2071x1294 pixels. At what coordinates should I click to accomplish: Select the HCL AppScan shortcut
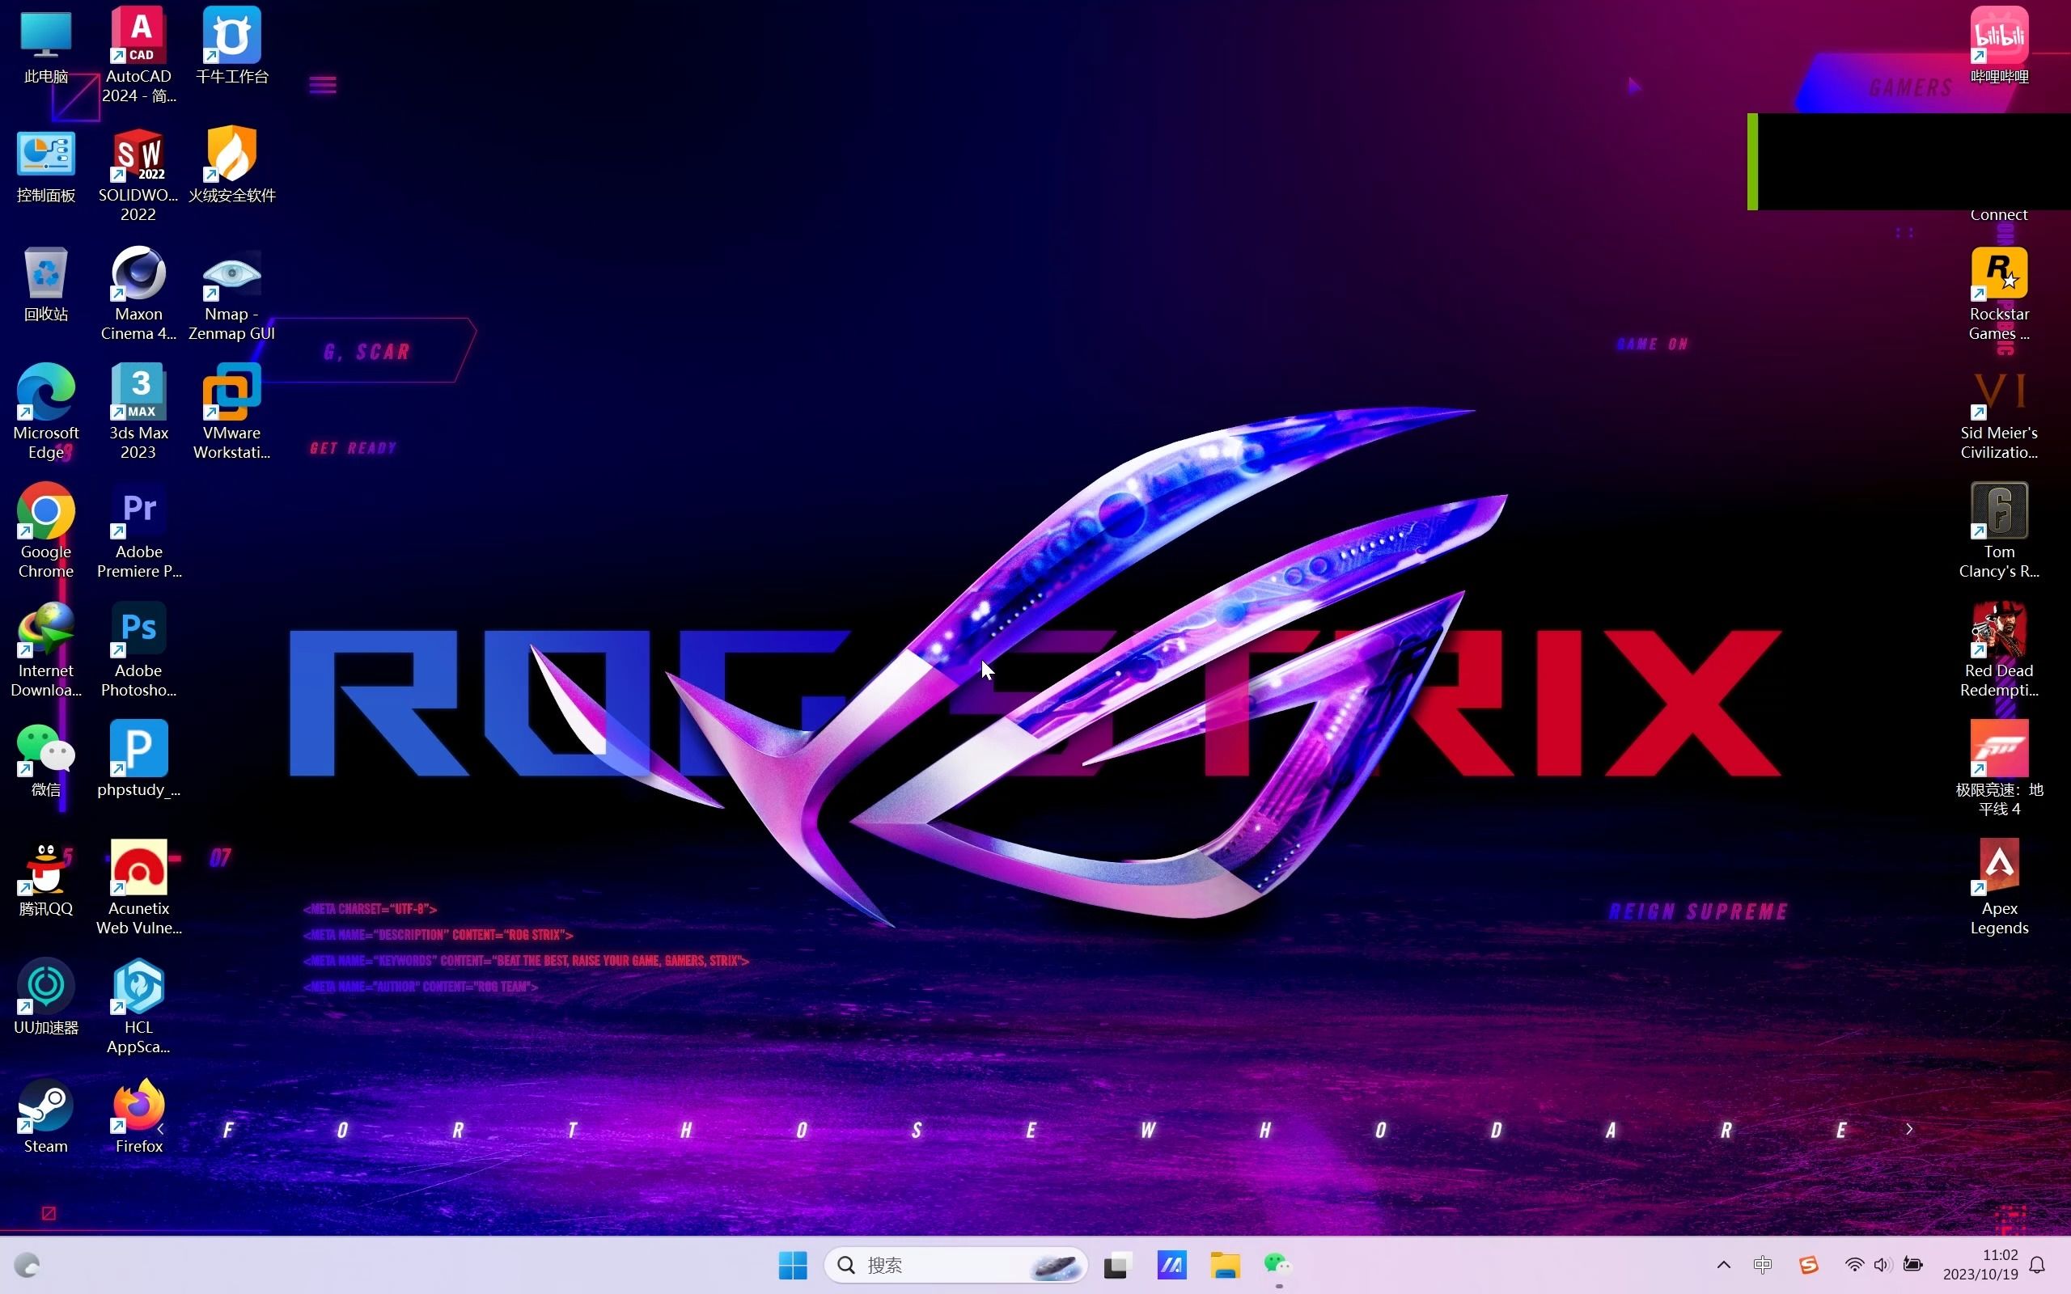pyautogui.click(x=138, y=1006)
